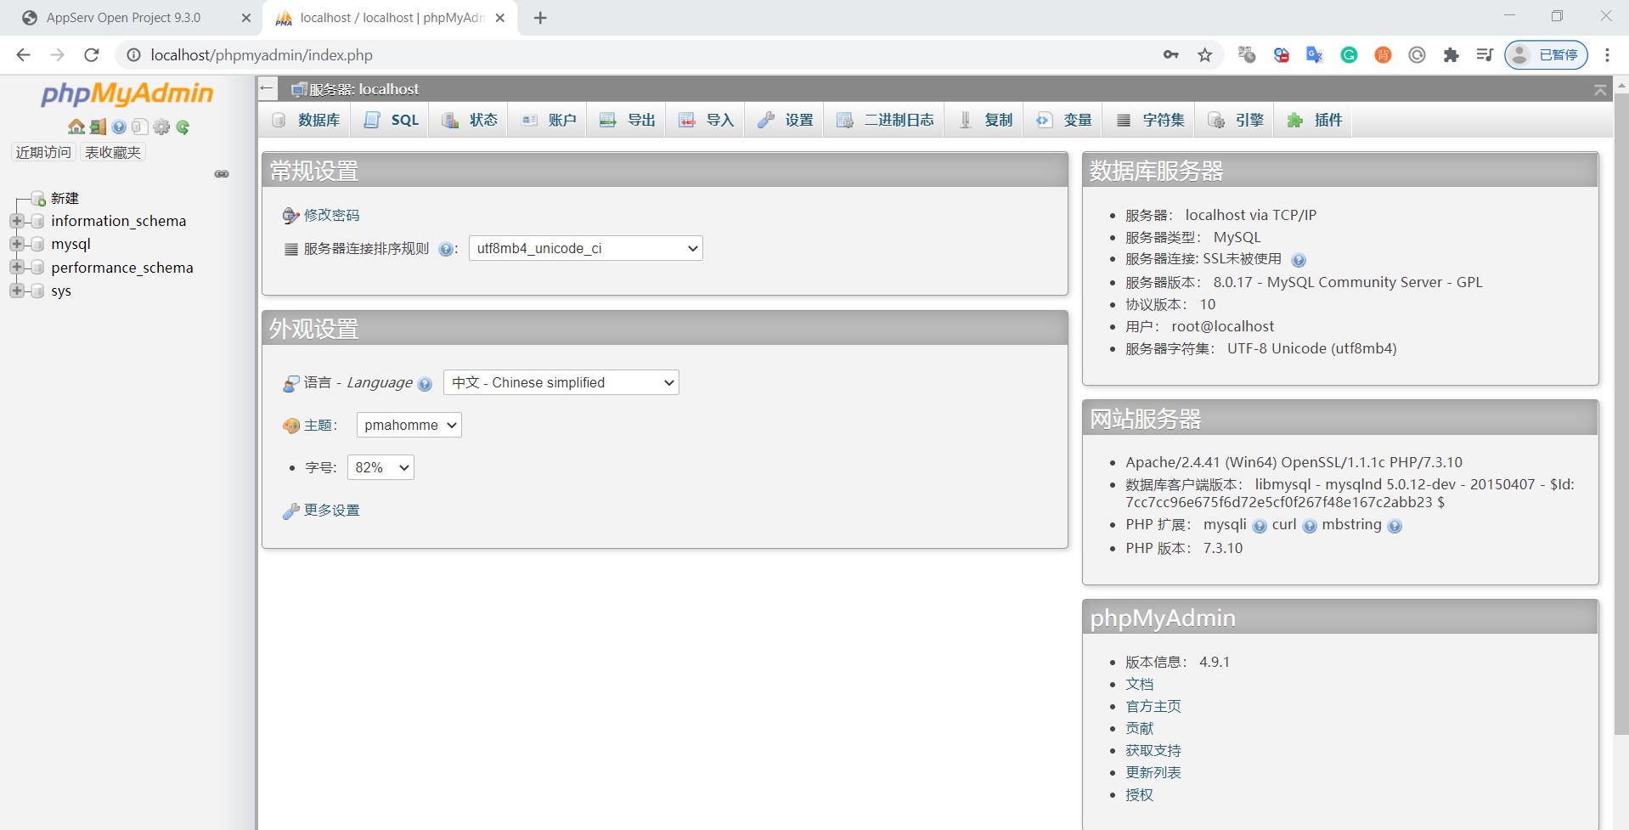
Task: Open phpMyAdmin documentation help icon in sidebar
Action: [x=119, y=127]
